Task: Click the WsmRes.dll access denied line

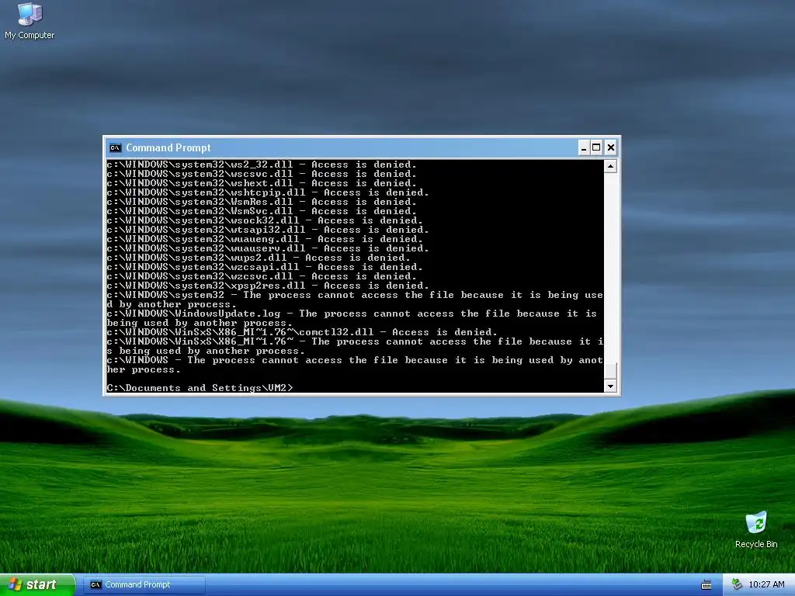Action: click(x=262, y=202)
